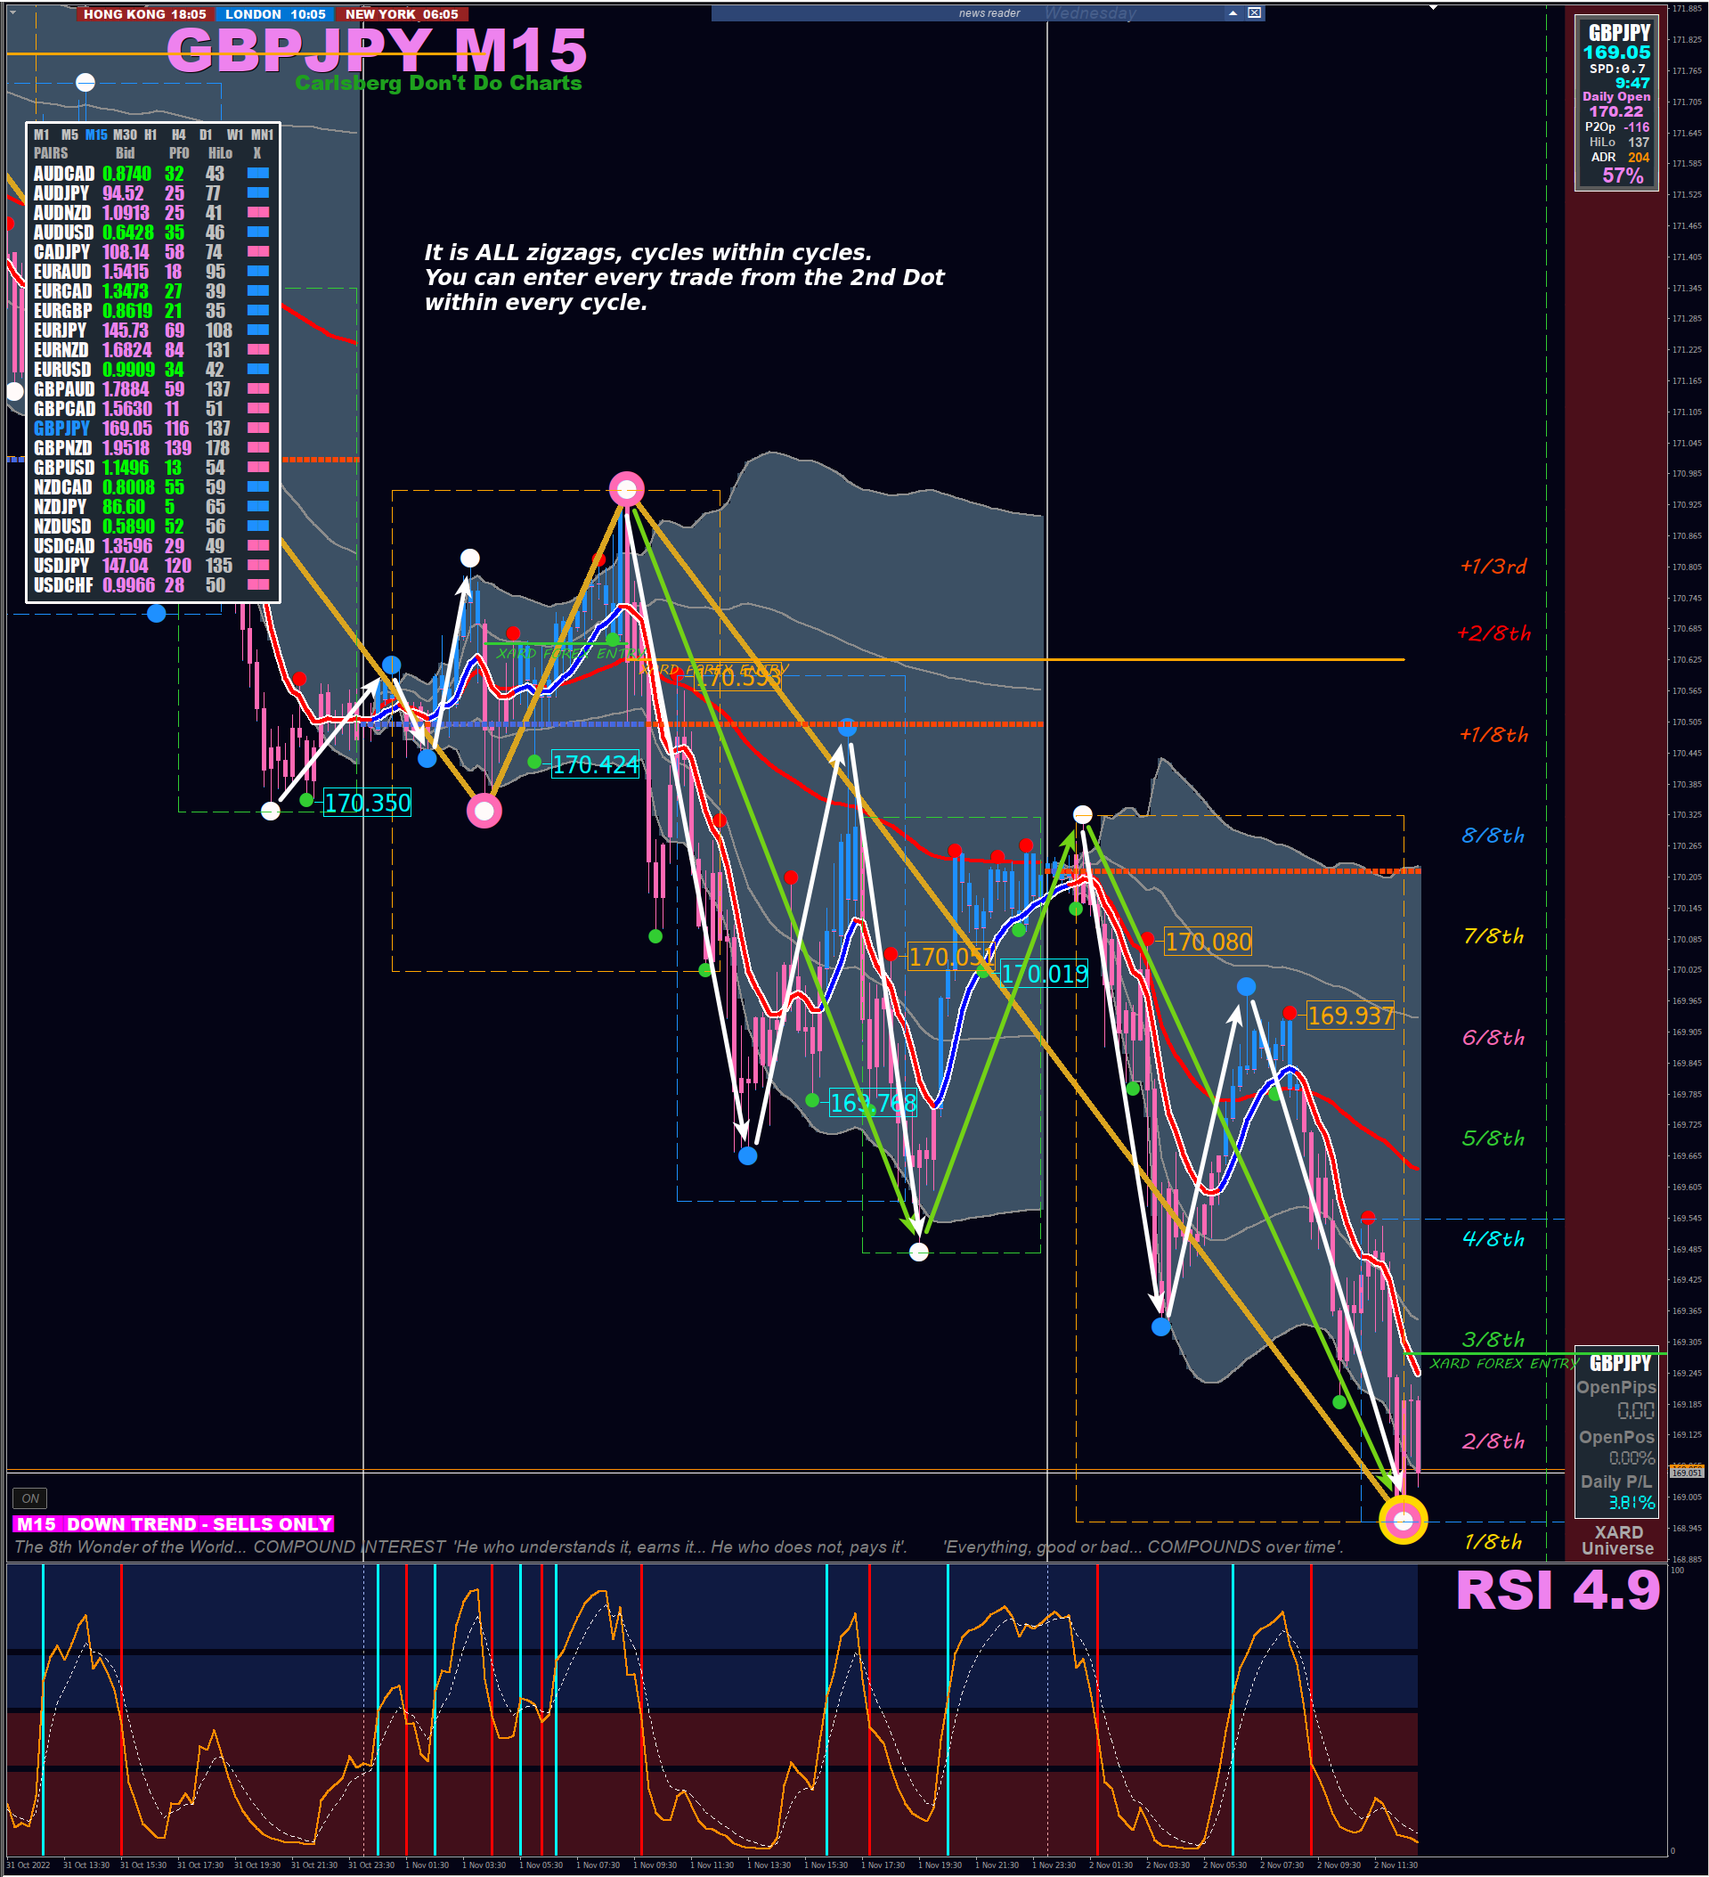Click the USDCHF pink trend color box
The width and height of the screenshot is (1709, 1877).
point(258,584)
